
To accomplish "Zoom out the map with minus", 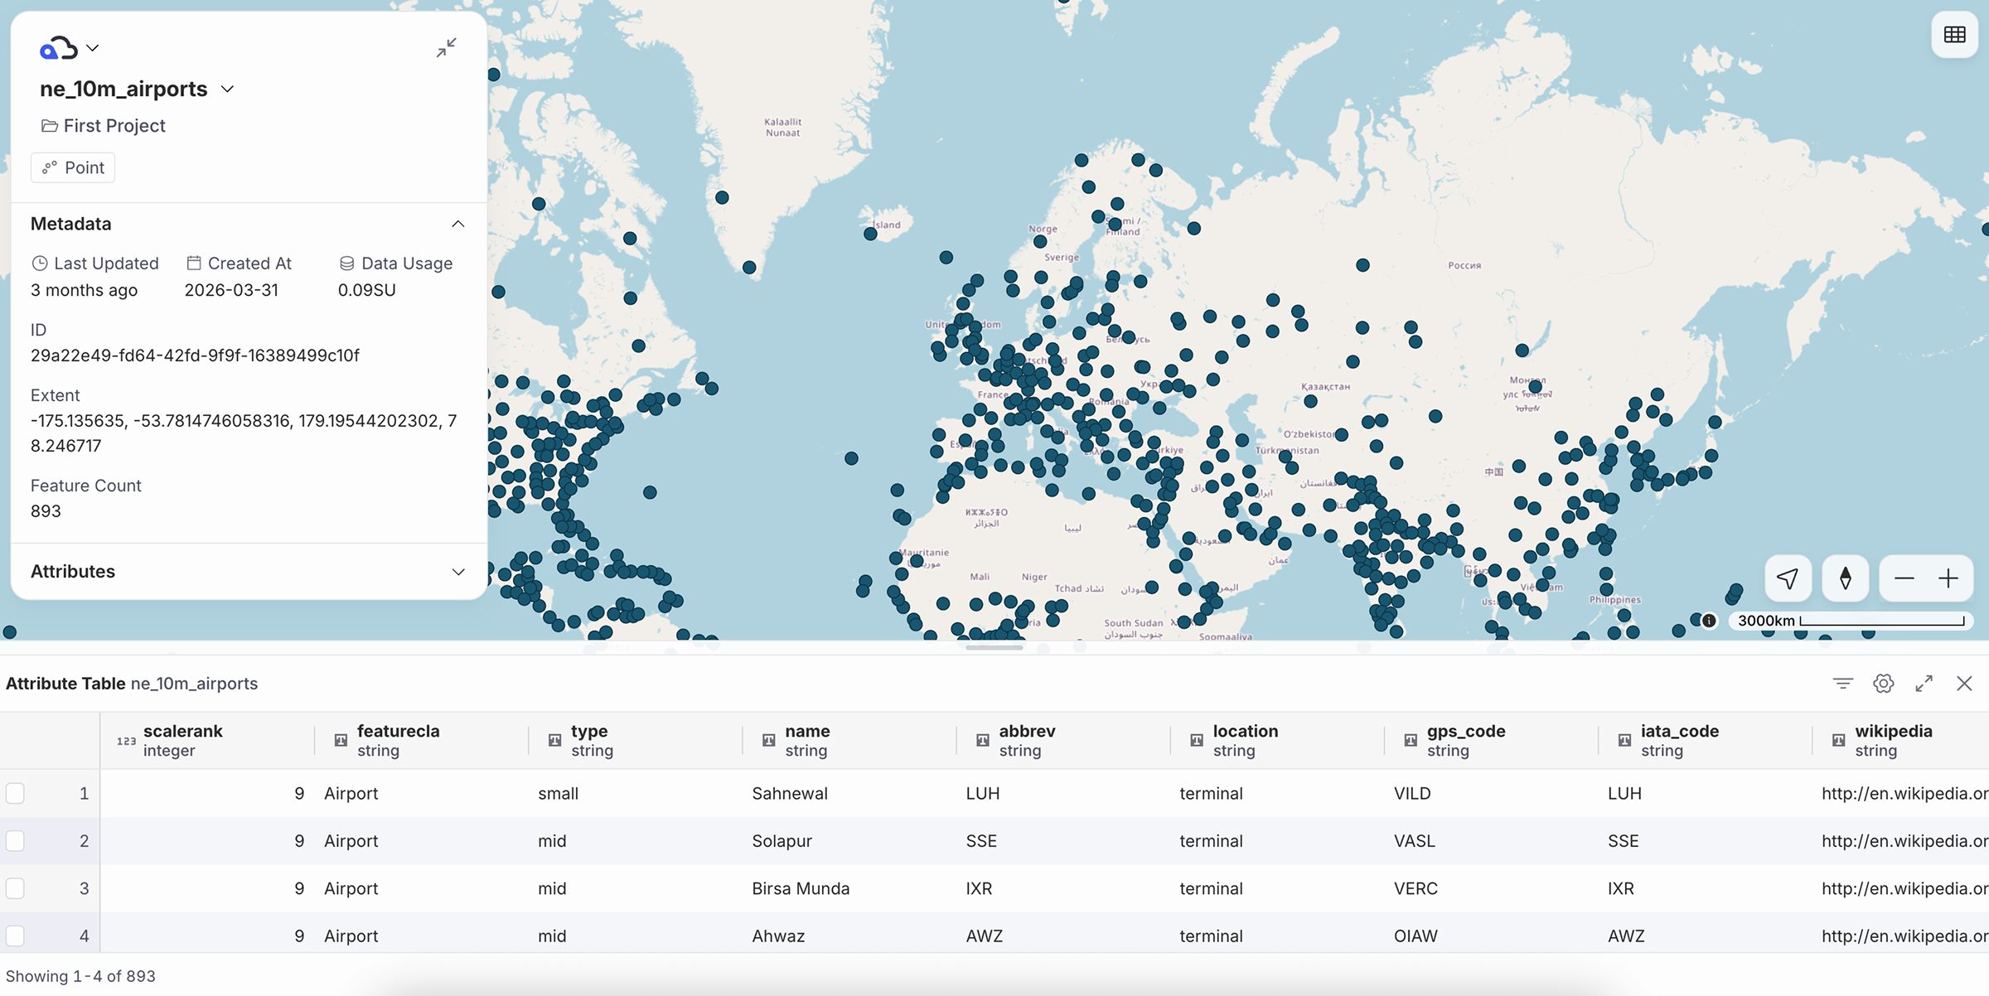I will click(1904, 578).
